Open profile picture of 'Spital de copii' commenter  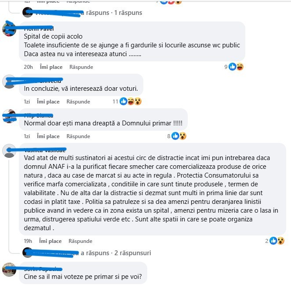point(9,29)
